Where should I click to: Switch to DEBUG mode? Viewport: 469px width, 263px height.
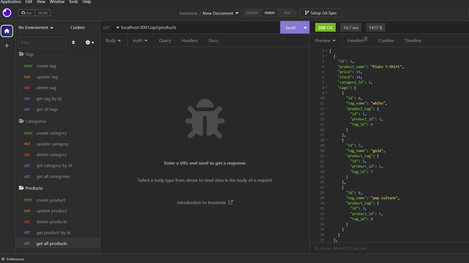click(270, 13)
